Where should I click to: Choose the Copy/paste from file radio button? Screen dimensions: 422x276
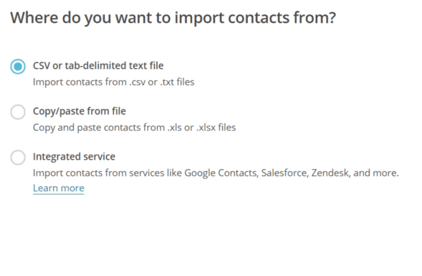pos(18,112)
